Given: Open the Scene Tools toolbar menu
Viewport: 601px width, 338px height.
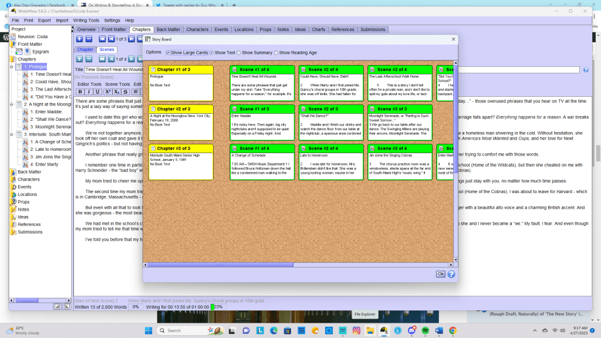Looking at the screenshot, I should (x=117, y=84).
